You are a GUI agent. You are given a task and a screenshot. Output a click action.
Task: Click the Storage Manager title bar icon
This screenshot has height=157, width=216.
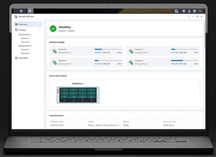click(x=15, y=17)
